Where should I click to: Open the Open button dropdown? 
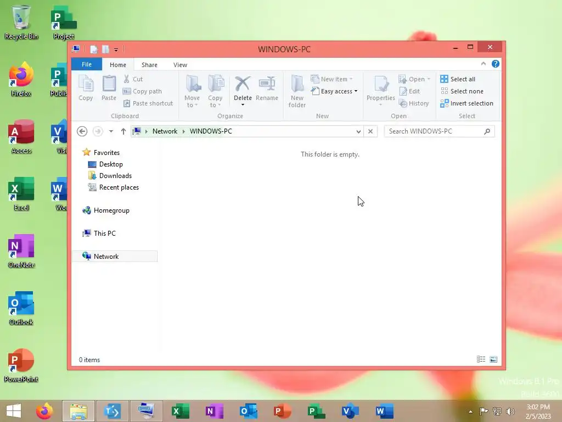point(429,79)
